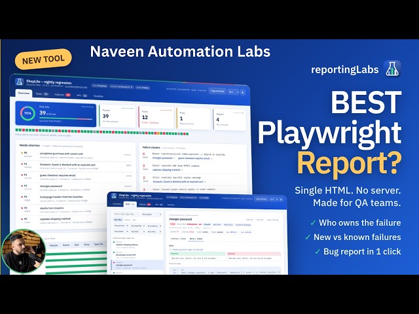Open 'guest checkout requires email' in Needs attention
The width and height of the screenshot is (419, 314).
click(76, 177)
